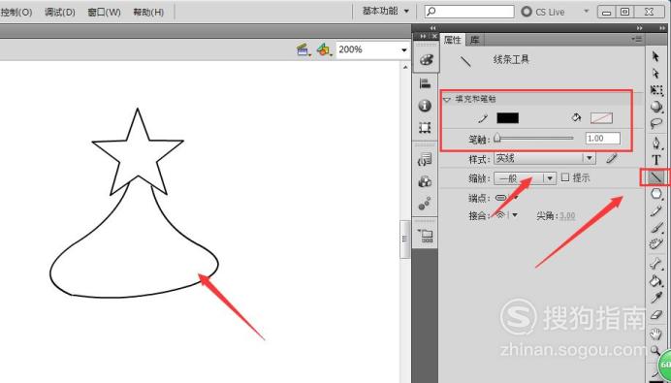Switch to the 属性 tab
The height and width of the screenshot is (383, 671).
(452, 40)
